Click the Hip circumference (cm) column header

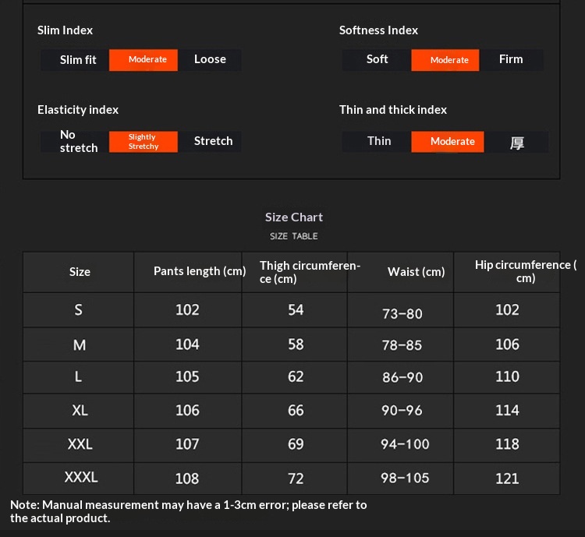[525, 271]
